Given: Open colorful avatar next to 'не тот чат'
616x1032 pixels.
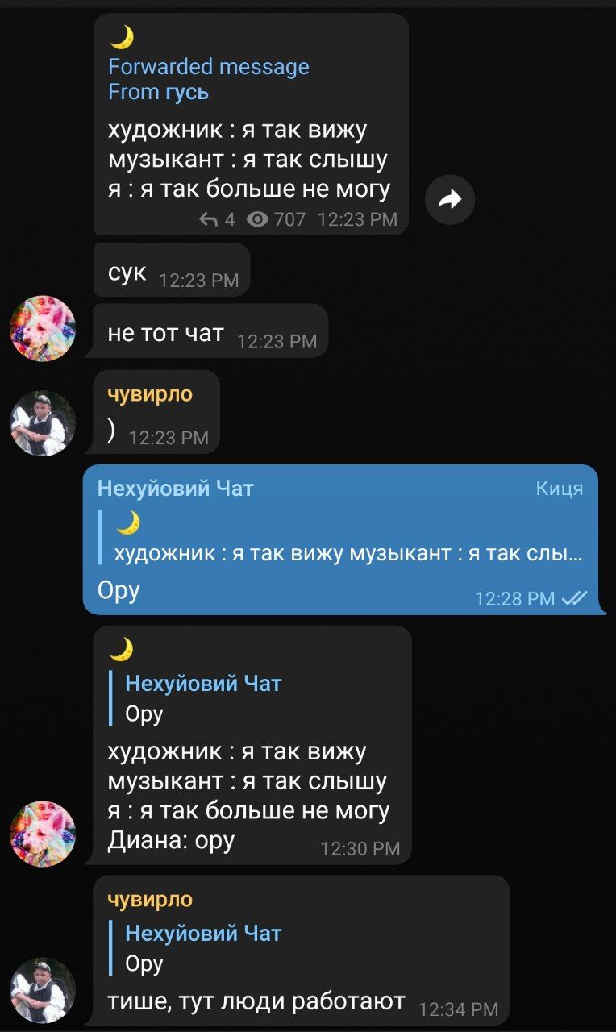Looking at the screenshot, I should pyautogui.click(x=43, y=328).
